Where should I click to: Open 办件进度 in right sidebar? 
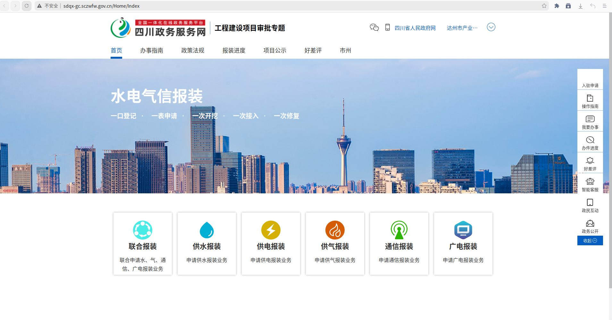coord(590,140)
